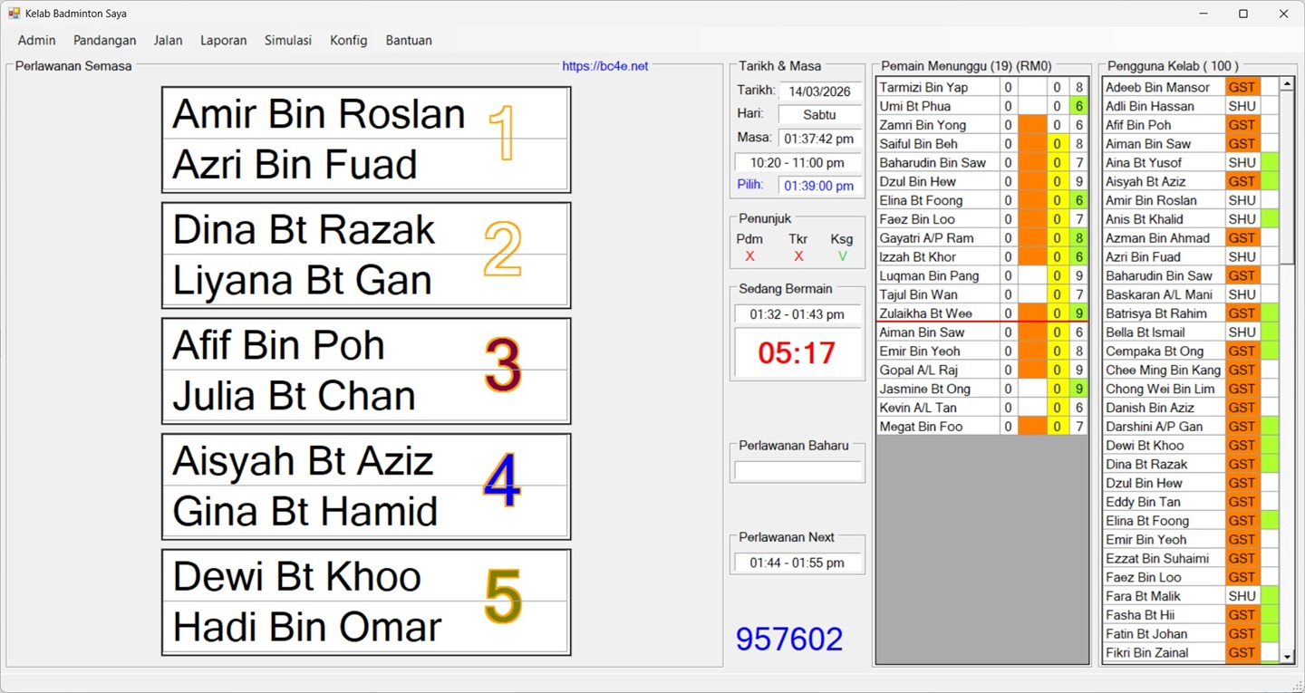Click GST tag for Afif Bin Poh
Viewport: 1305px width, 693px height.
[1242, 125]
